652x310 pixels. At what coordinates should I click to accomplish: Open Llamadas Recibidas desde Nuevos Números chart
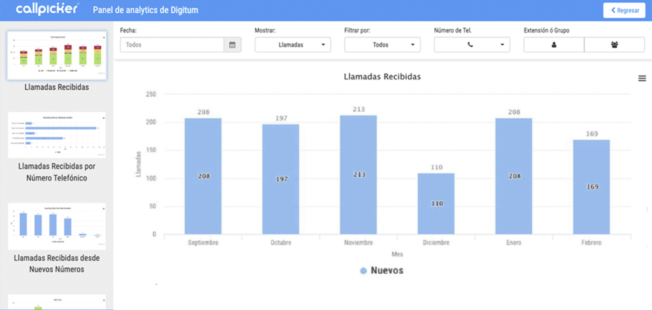(56, 226)
